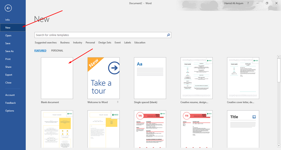Screen dimensions: 281x150
Task: Click scrollbar up arrow in templates
Action: point(279,57)
